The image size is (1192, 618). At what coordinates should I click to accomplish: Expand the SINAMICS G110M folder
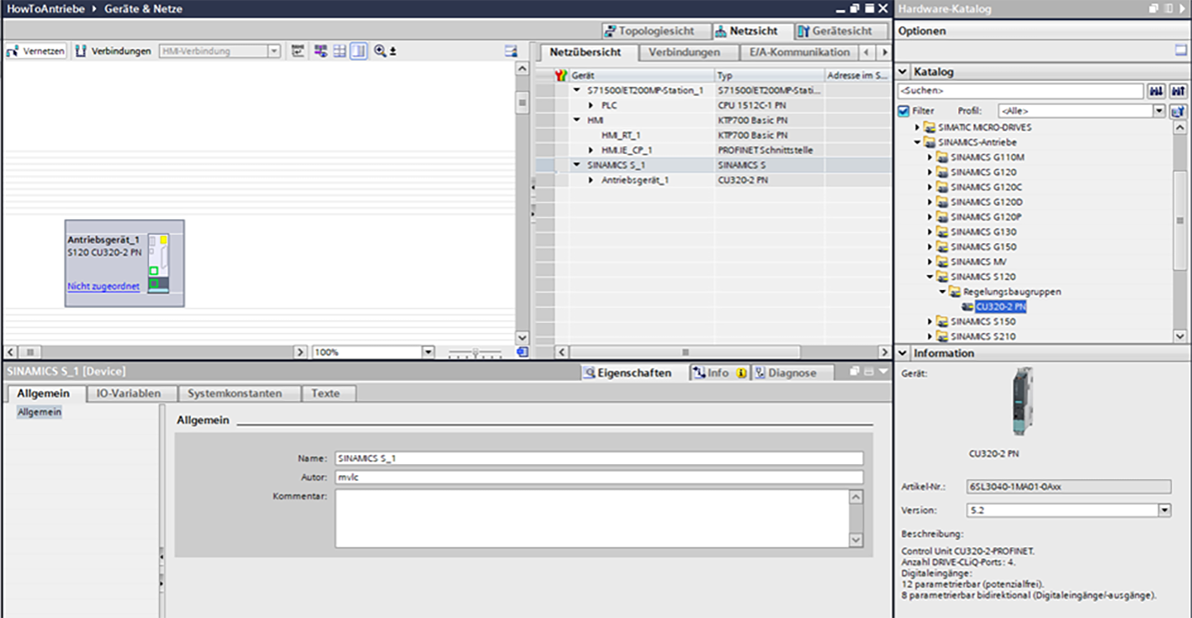click(x=930, y=157)
